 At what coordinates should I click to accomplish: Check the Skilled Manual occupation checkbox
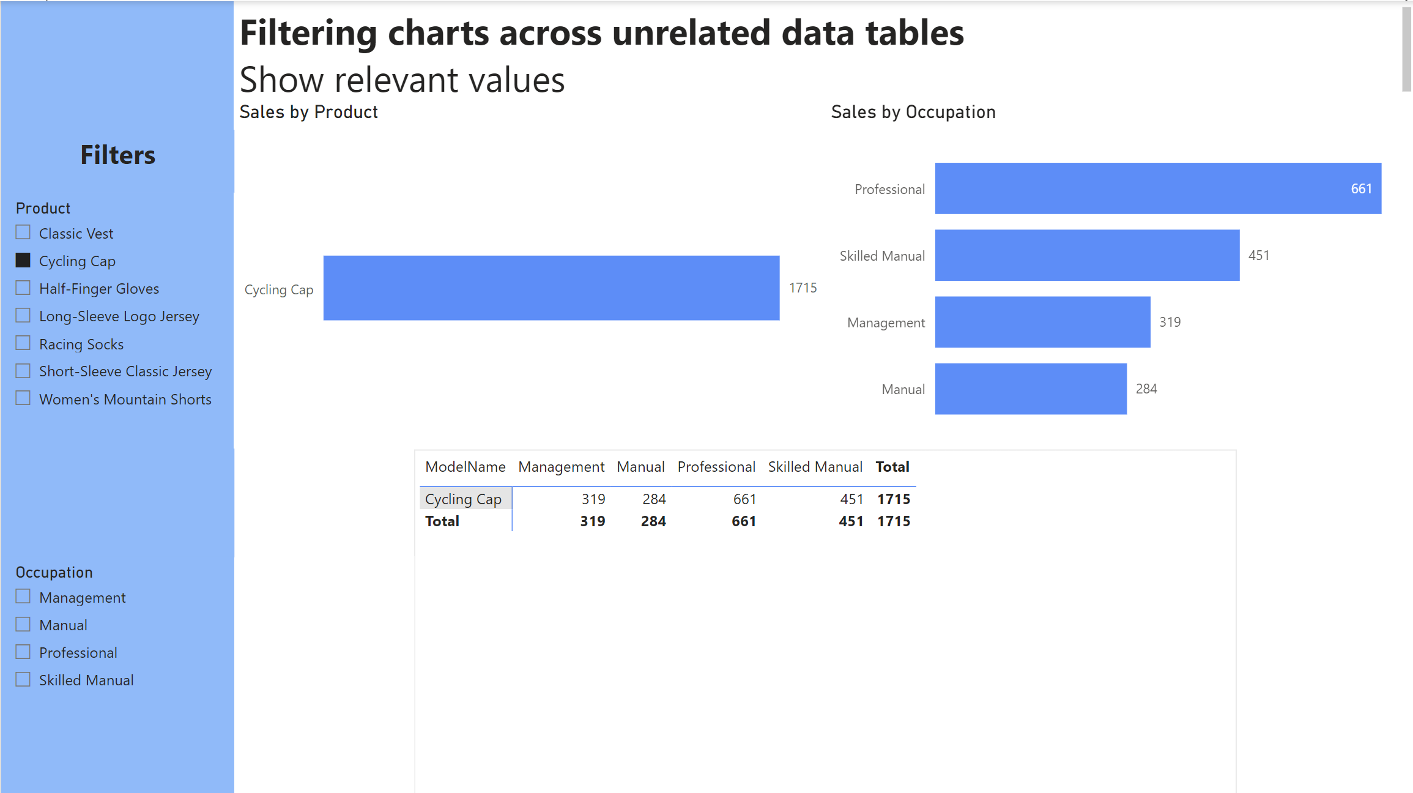pos(23,679)
